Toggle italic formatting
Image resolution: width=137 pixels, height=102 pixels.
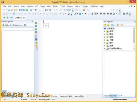coord(89,14)
